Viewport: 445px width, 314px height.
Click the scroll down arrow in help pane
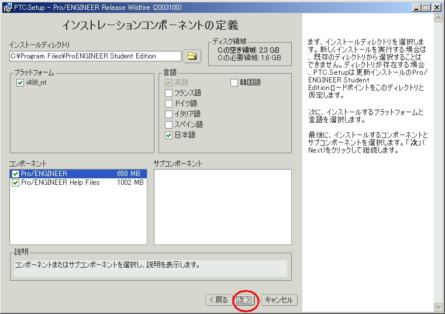pos(438,307)
